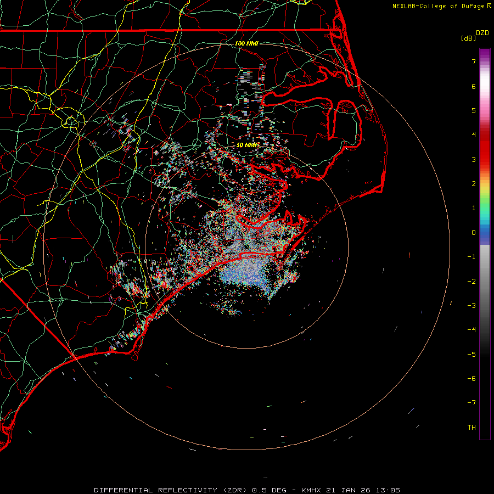Click the 2 dB label on legend
The height and width of the screenshot is (494, 494).
472,184
